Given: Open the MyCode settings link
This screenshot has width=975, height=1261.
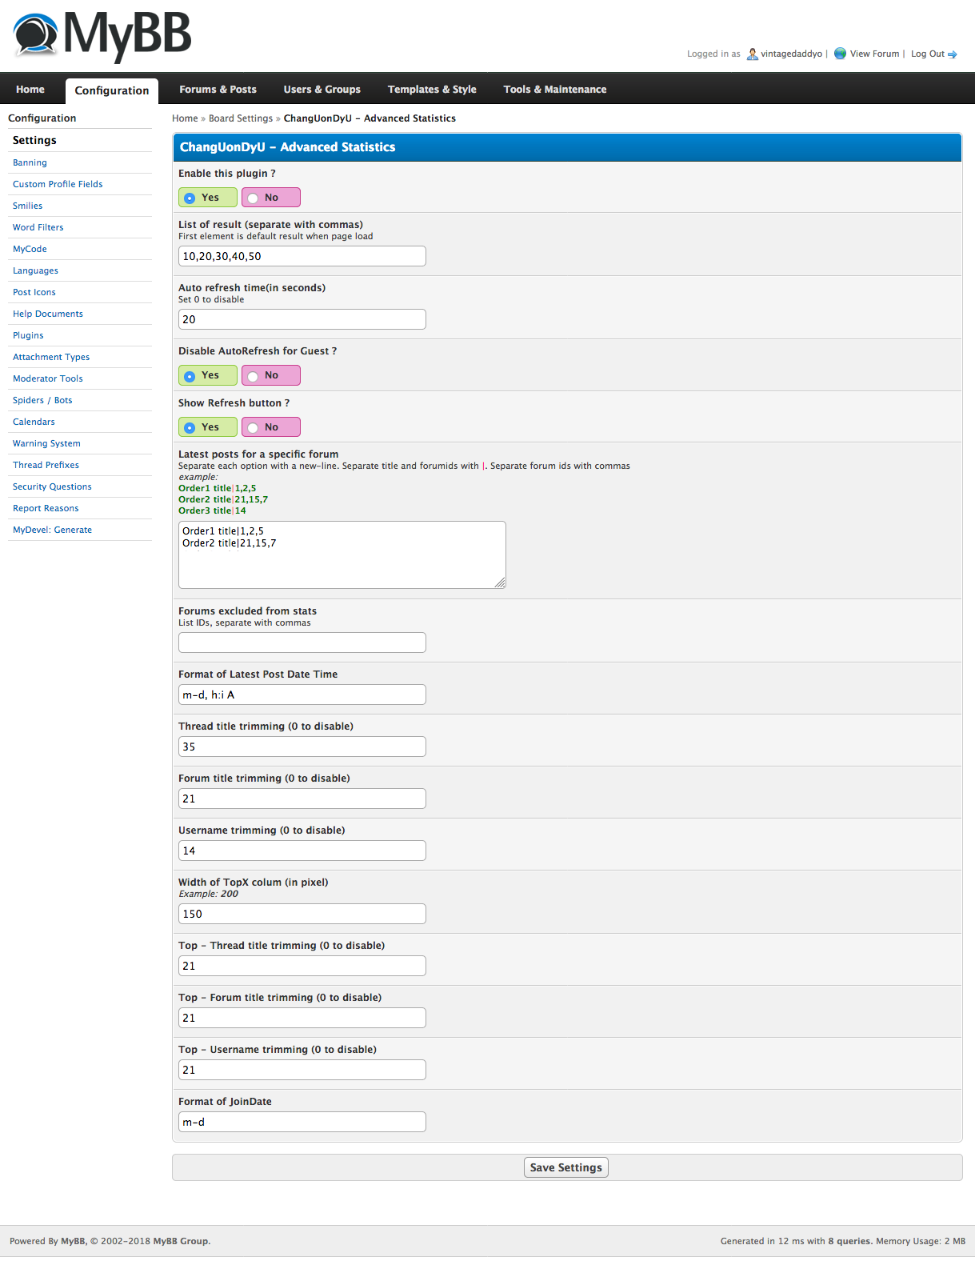Looking at the screenshot, I should coord(30,249).
